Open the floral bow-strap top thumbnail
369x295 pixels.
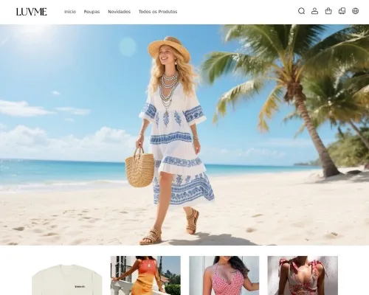303,276
